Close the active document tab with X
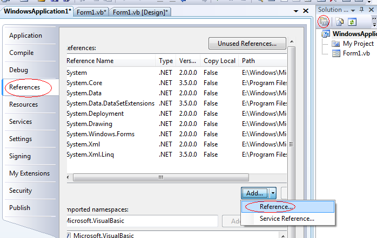 pos(307,11)
